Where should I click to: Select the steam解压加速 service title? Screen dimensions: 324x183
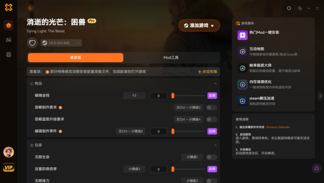(262, 98)
